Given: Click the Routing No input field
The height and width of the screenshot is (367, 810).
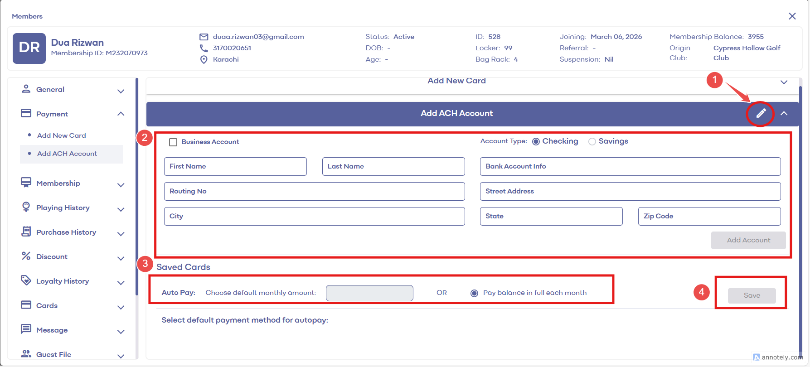Looking at the screenshot, I should point(314,192).
